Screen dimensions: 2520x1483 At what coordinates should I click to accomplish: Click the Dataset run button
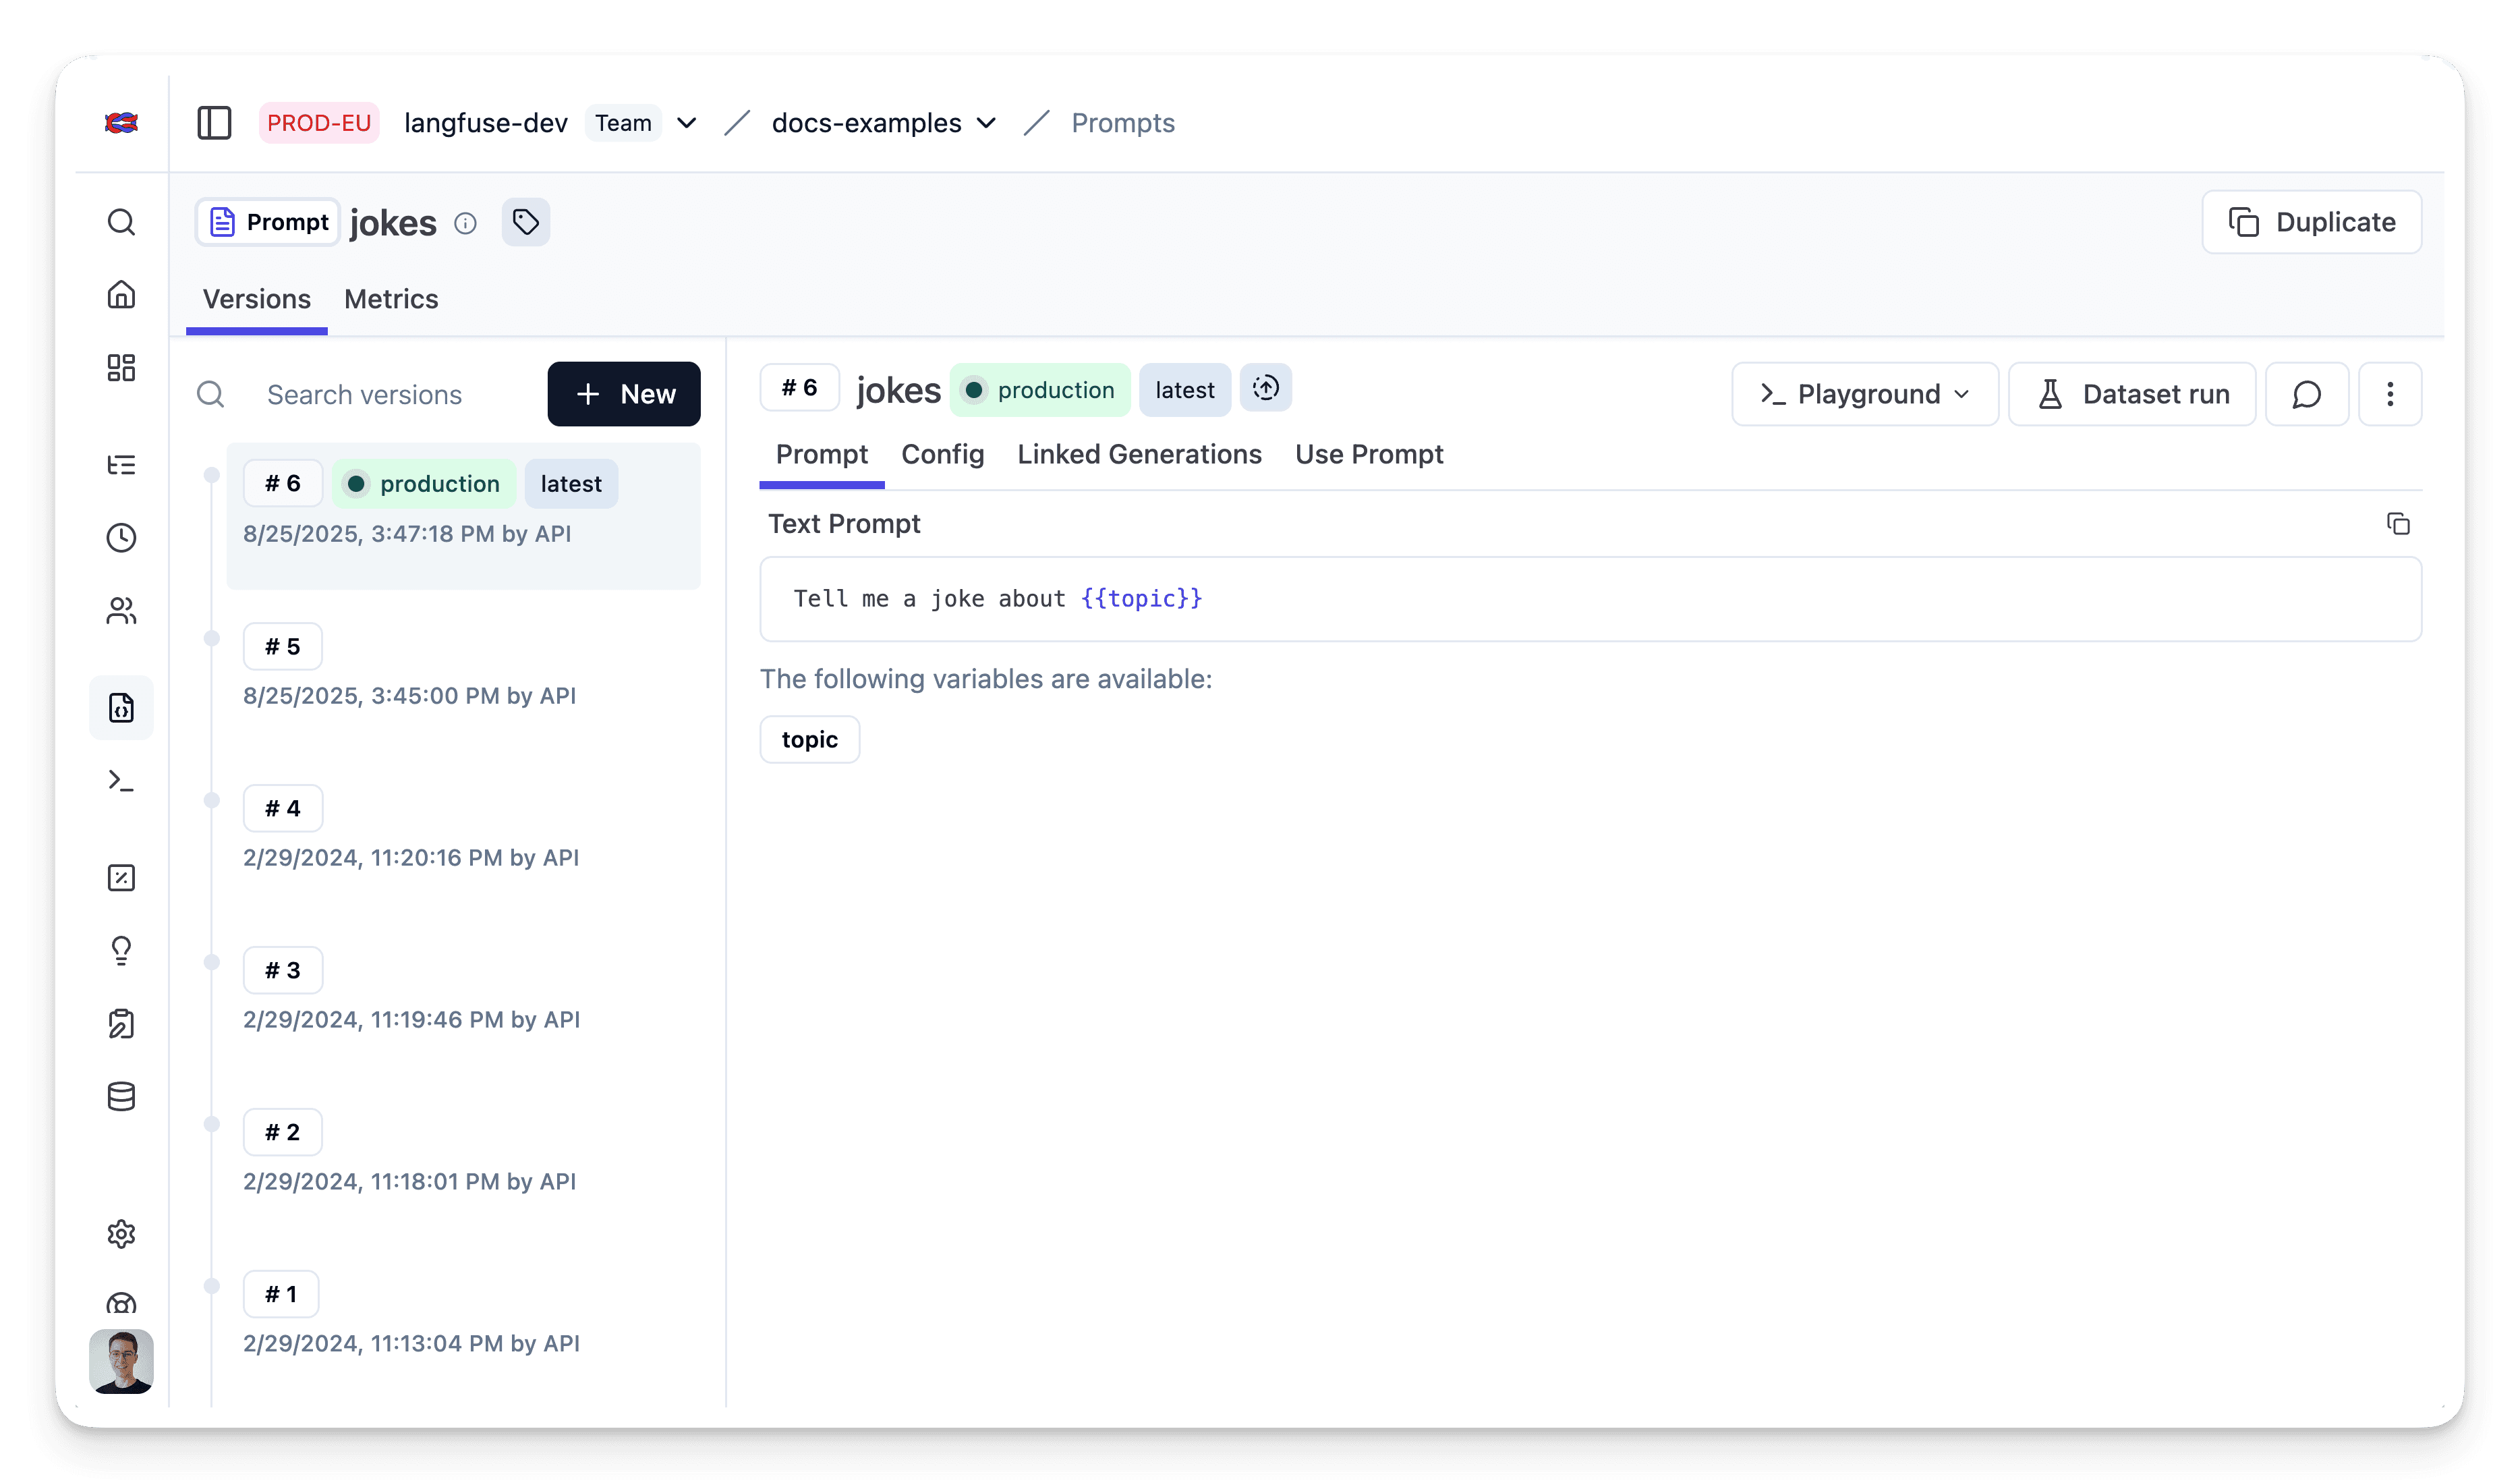click(2132, 394)
